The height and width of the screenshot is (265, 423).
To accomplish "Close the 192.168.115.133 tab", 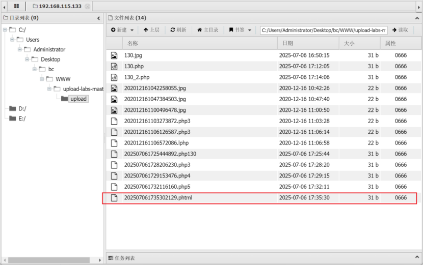I will 88,7.
